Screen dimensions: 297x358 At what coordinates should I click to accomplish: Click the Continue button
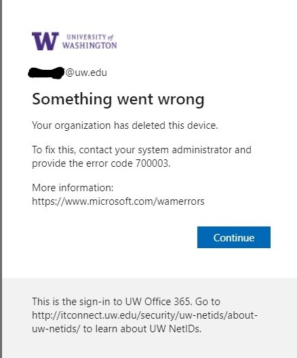(234, 237)
